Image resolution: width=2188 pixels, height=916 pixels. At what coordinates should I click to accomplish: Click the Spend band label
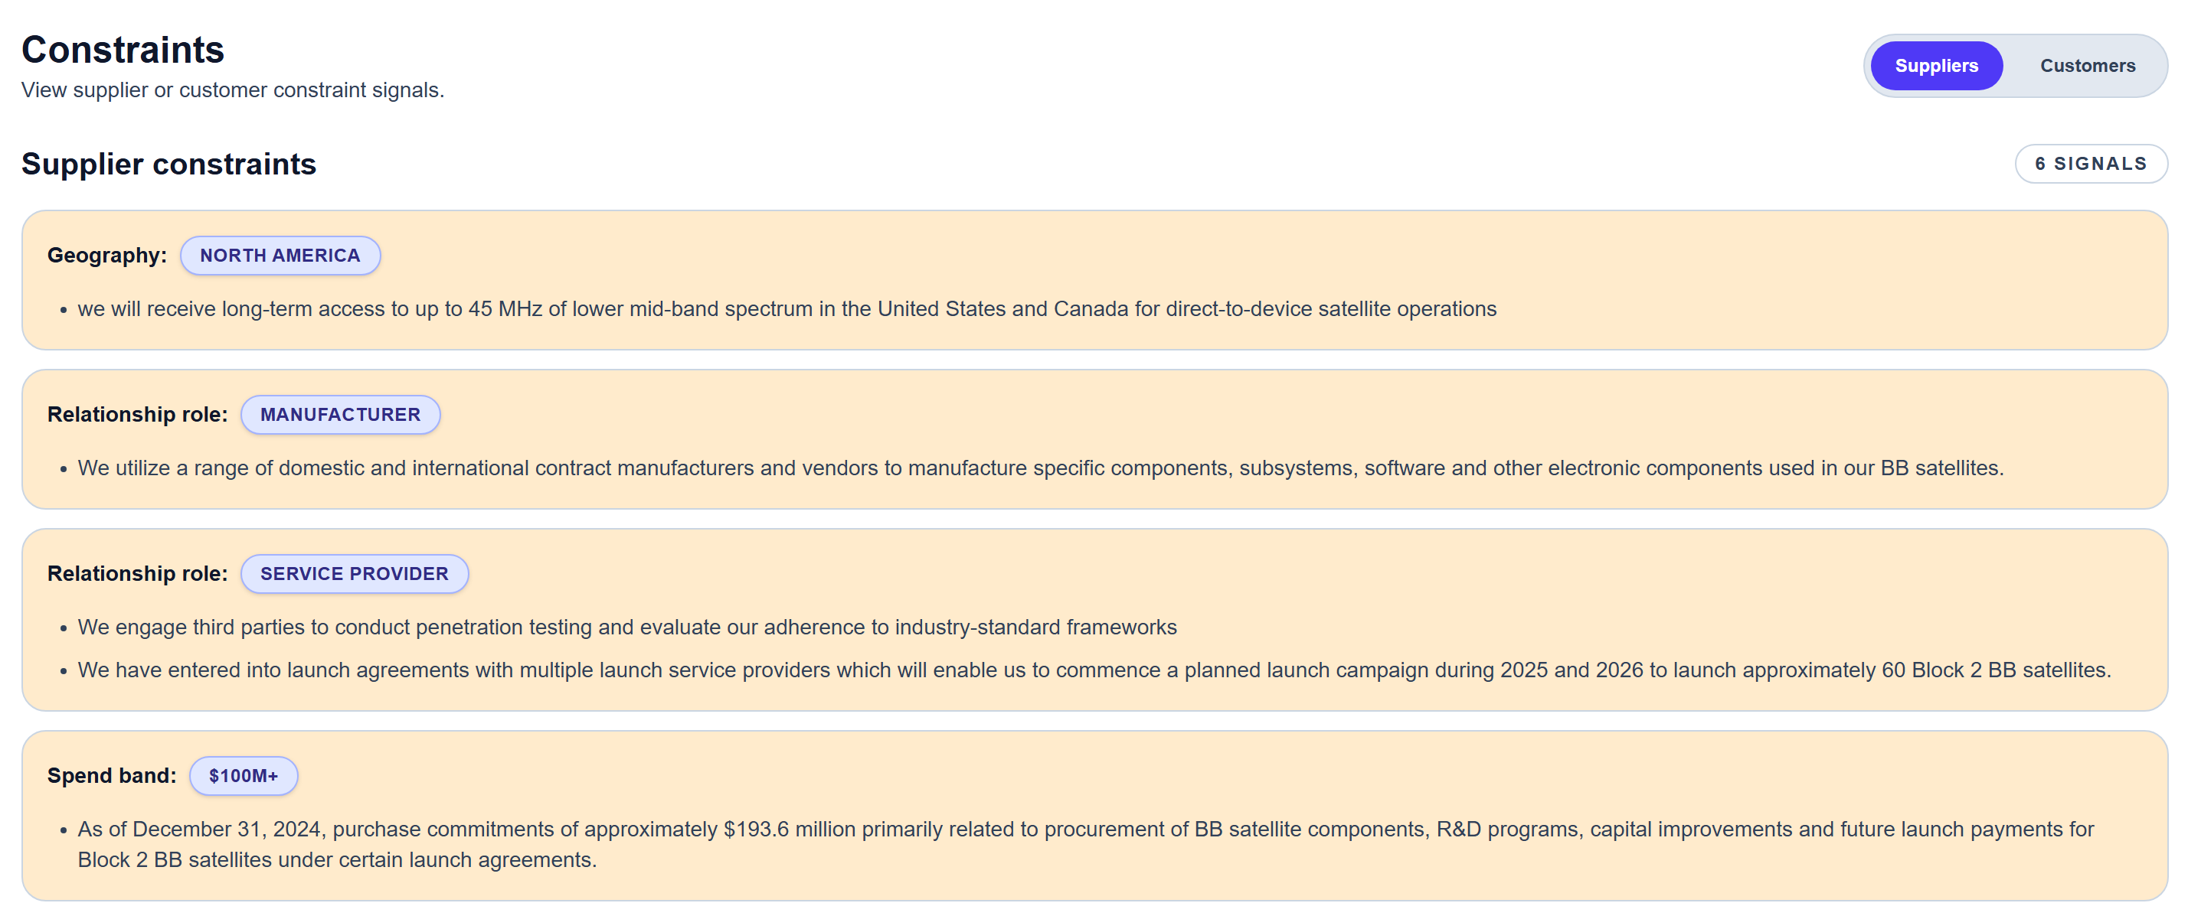(111, 776)
